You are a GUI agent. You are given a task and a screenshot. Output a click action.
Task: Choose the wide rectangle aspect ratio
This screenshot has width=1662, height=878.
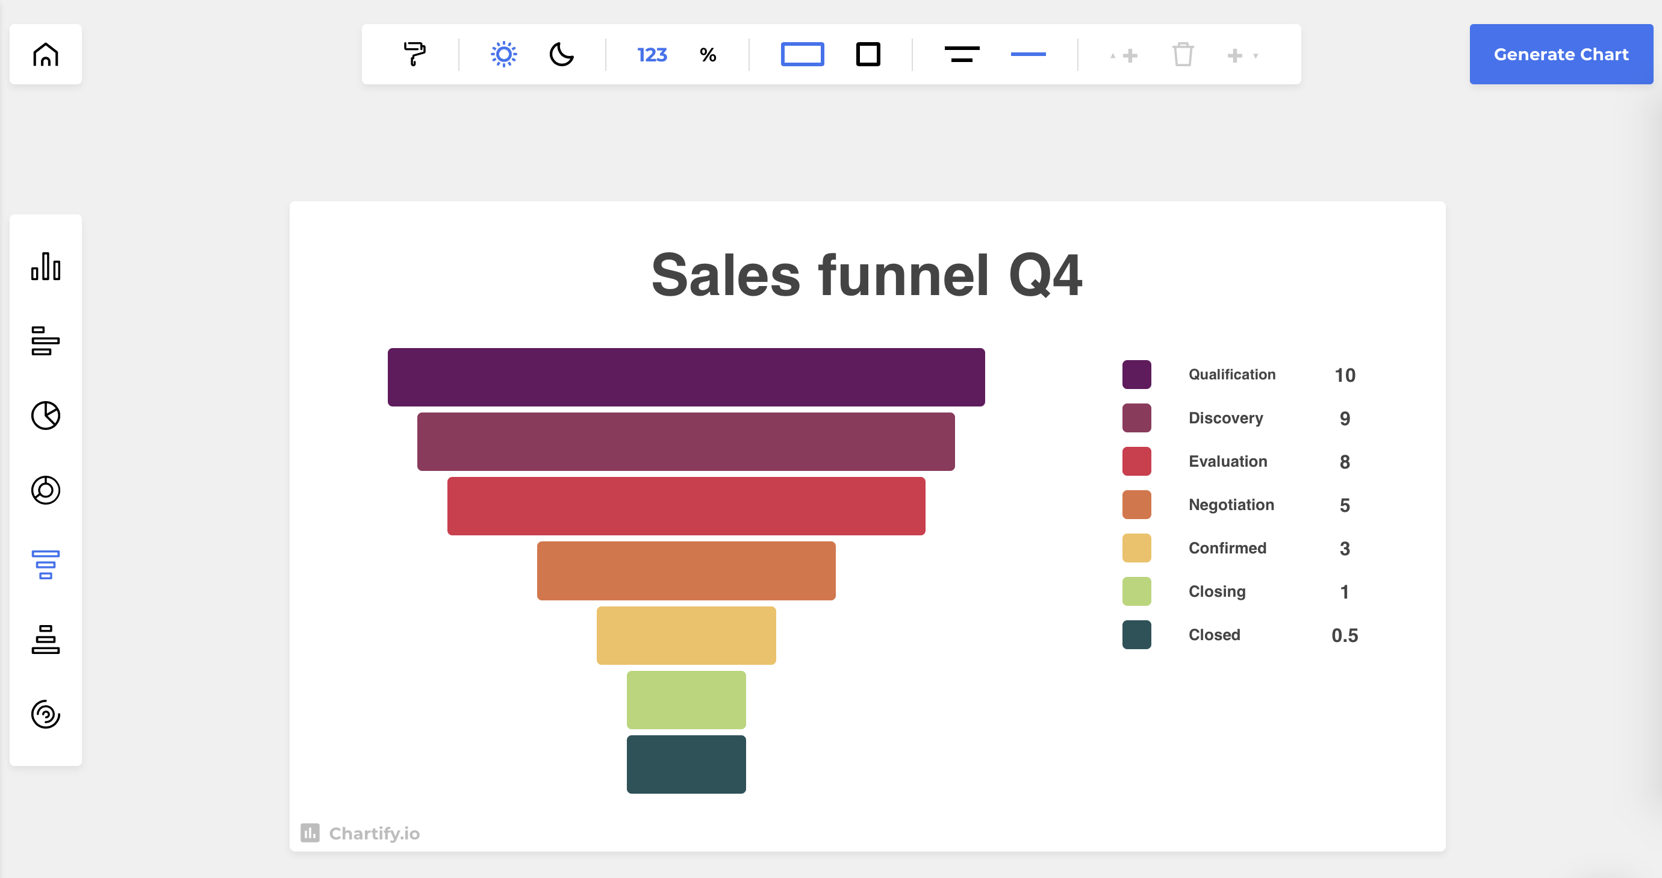pyautogui.click(x=802, y=54)
